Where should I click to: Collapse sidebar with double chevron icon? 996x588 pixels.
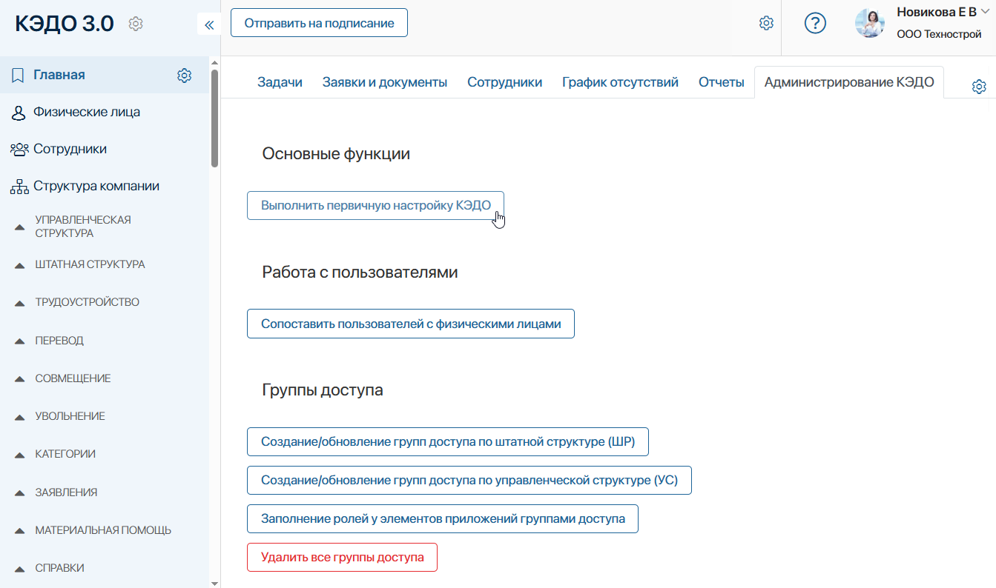coord(208,24)
